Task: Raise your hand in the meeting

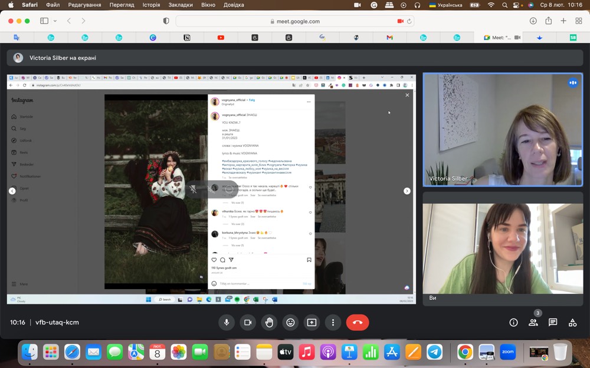Action: pos(269,322)
